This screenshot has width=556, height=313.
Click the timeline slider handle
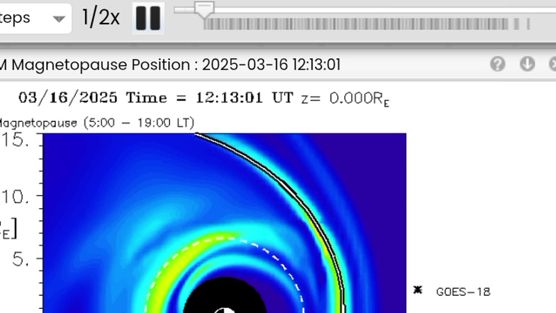pos(204,10)
